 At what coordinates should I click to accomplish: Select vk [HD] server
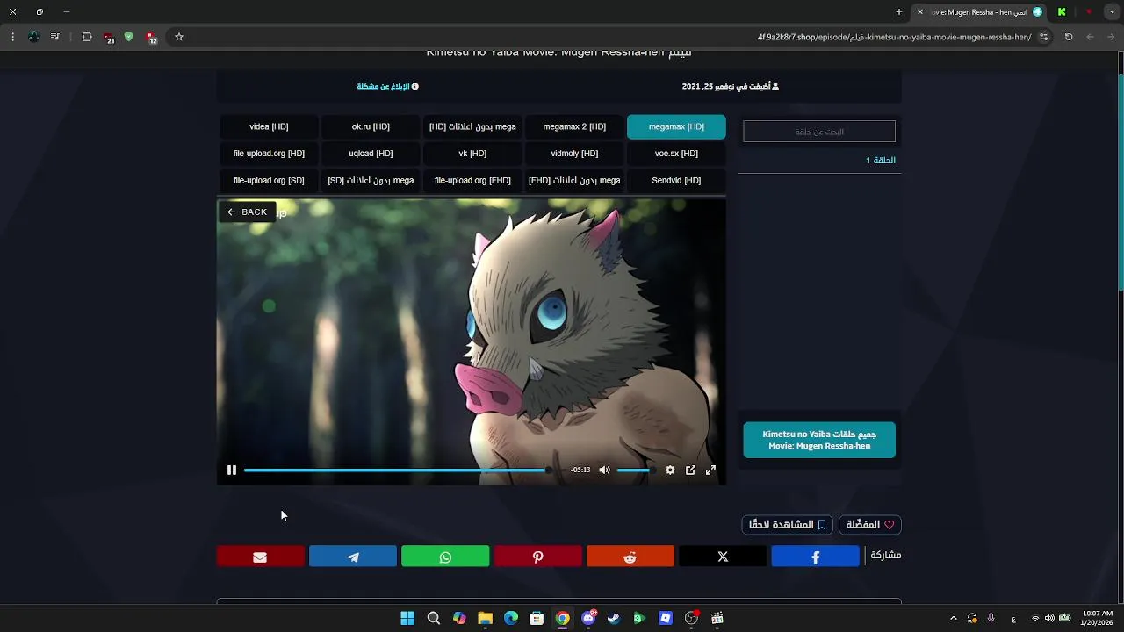[472, 154]
